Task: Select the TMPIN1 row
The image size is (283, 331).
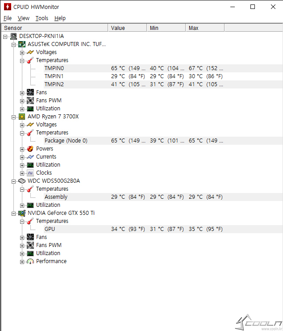Action: point(163,76)
